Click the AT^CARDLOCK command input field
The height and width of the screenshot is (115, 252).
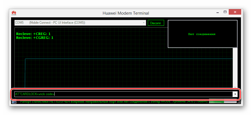[124, 94]
